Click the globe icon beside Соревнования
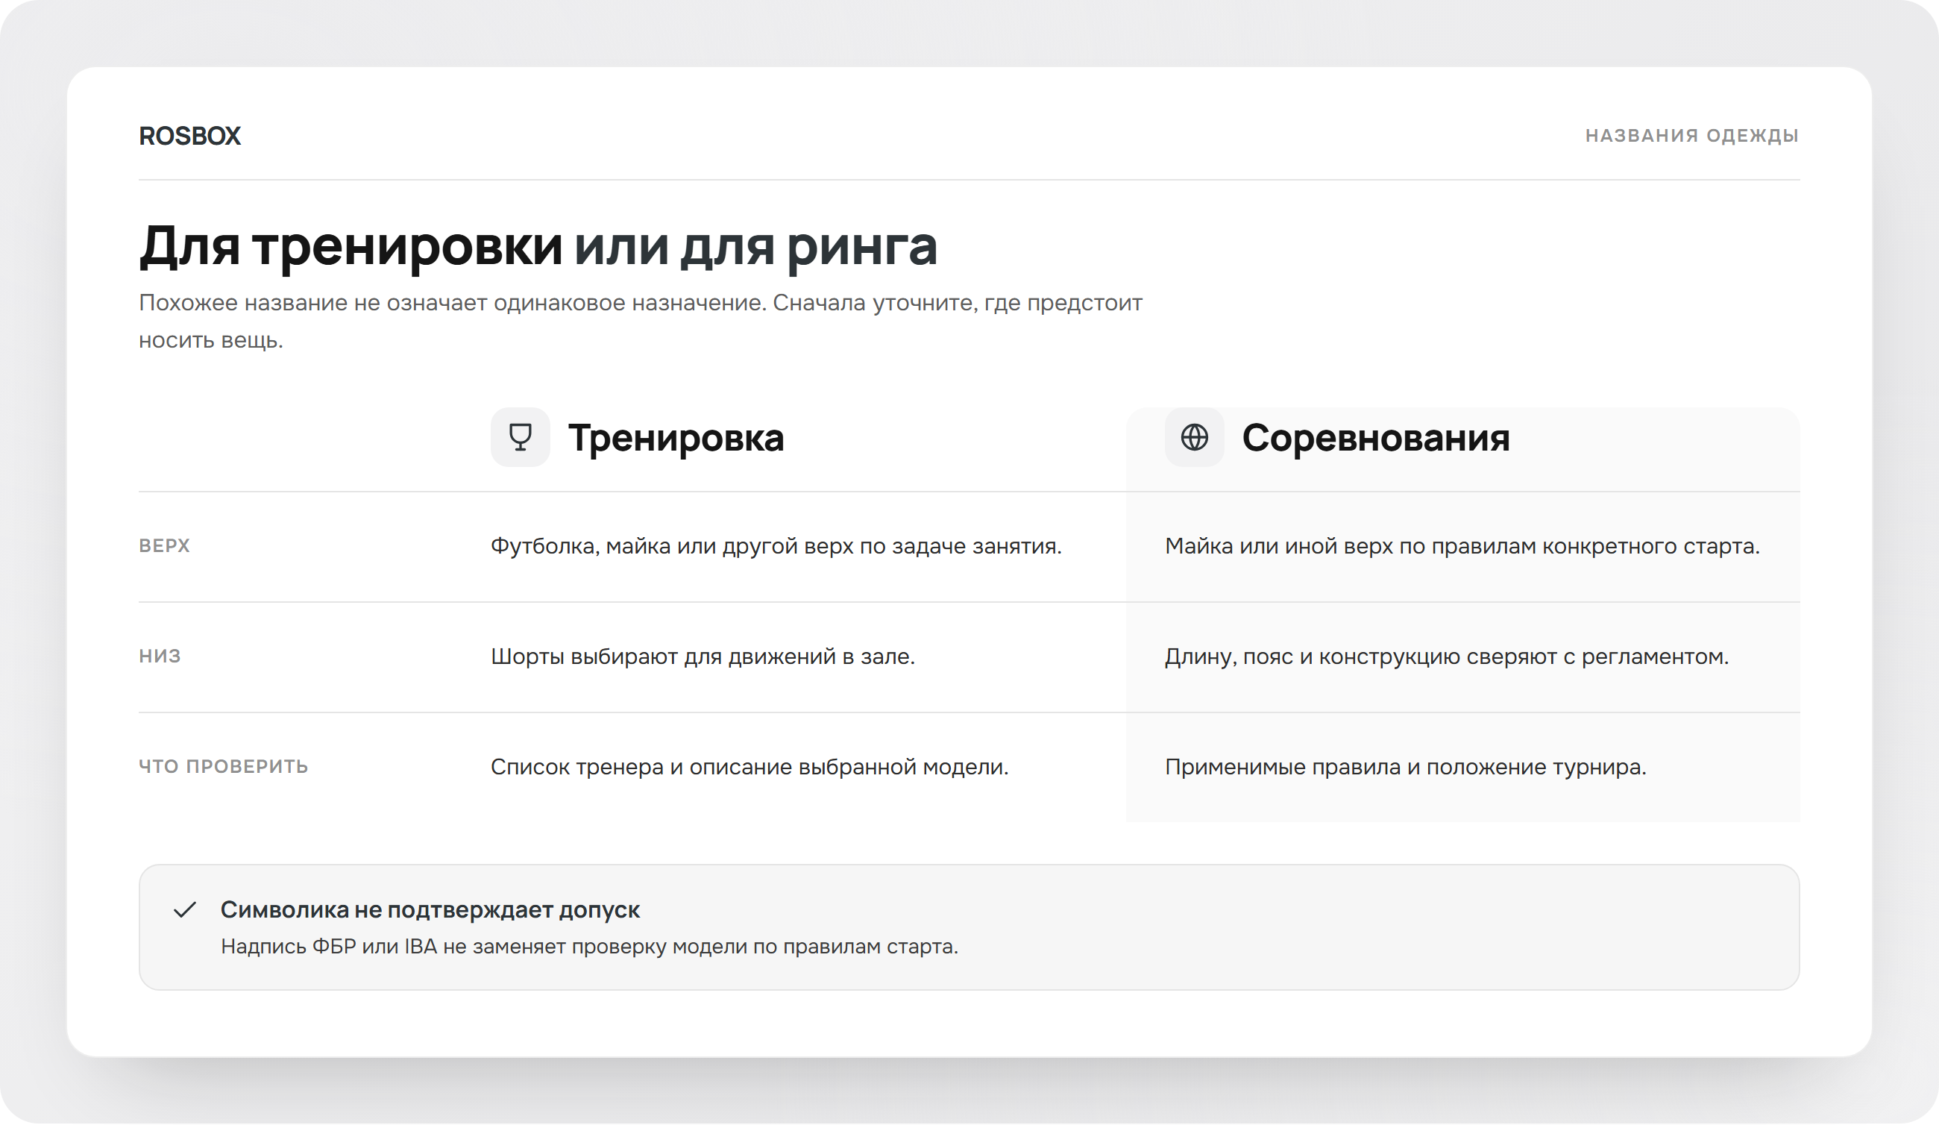The image size is (1939, 1125). [1194, 437]
